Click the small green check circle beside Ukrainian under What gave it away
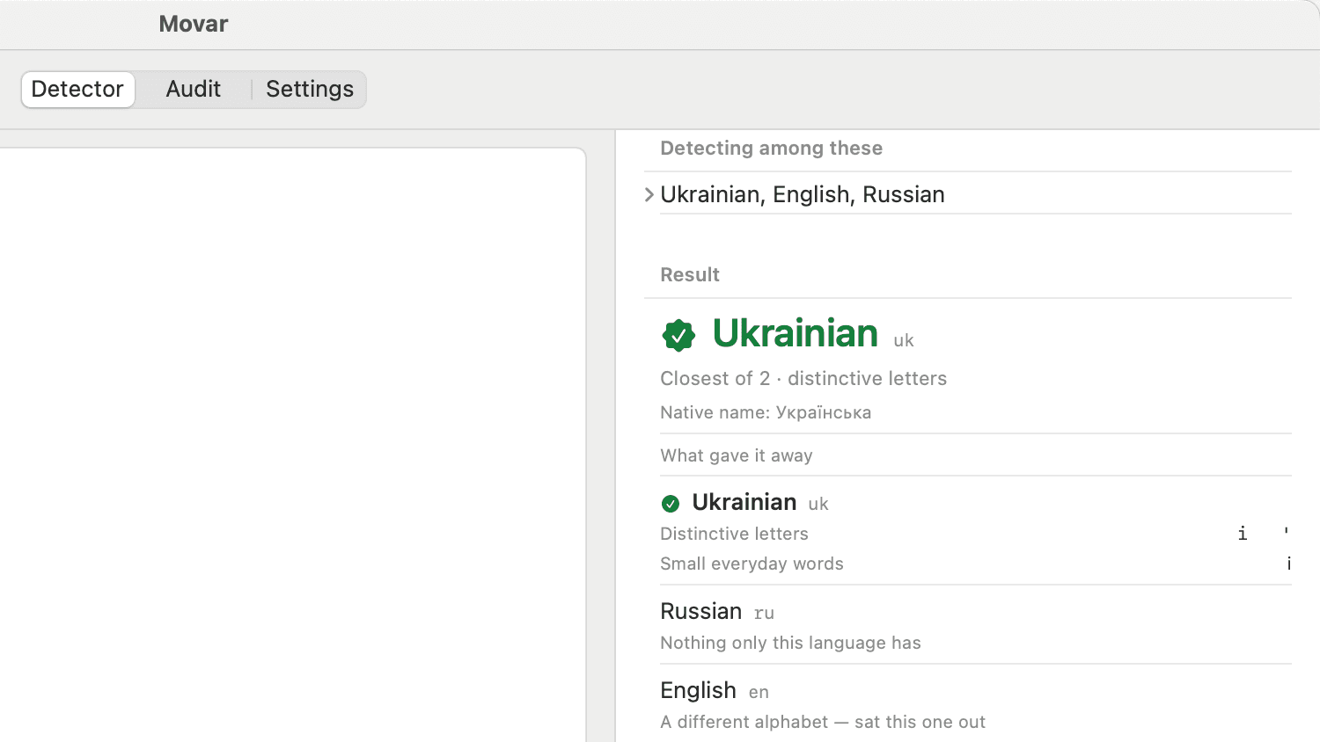The height and width of the screenshot is (742, 1320). pyautogui.click(x=671, y=504)
